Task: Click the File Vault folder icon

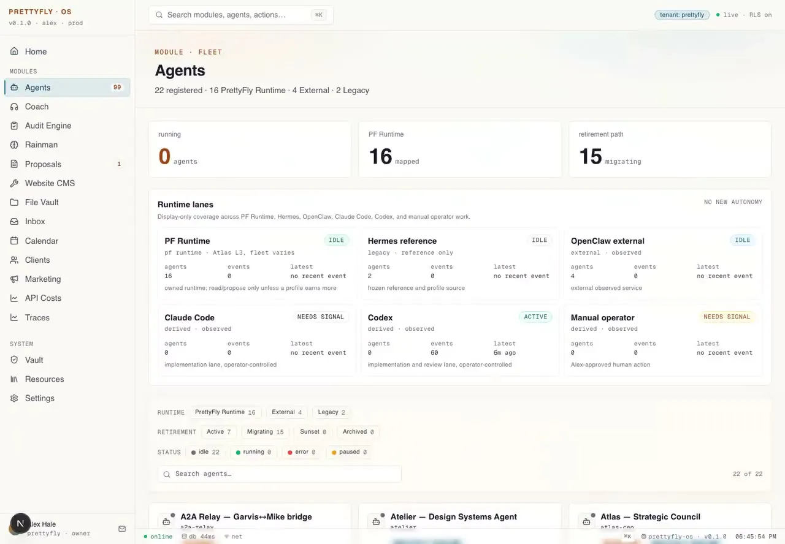Action: coord(14,202)
